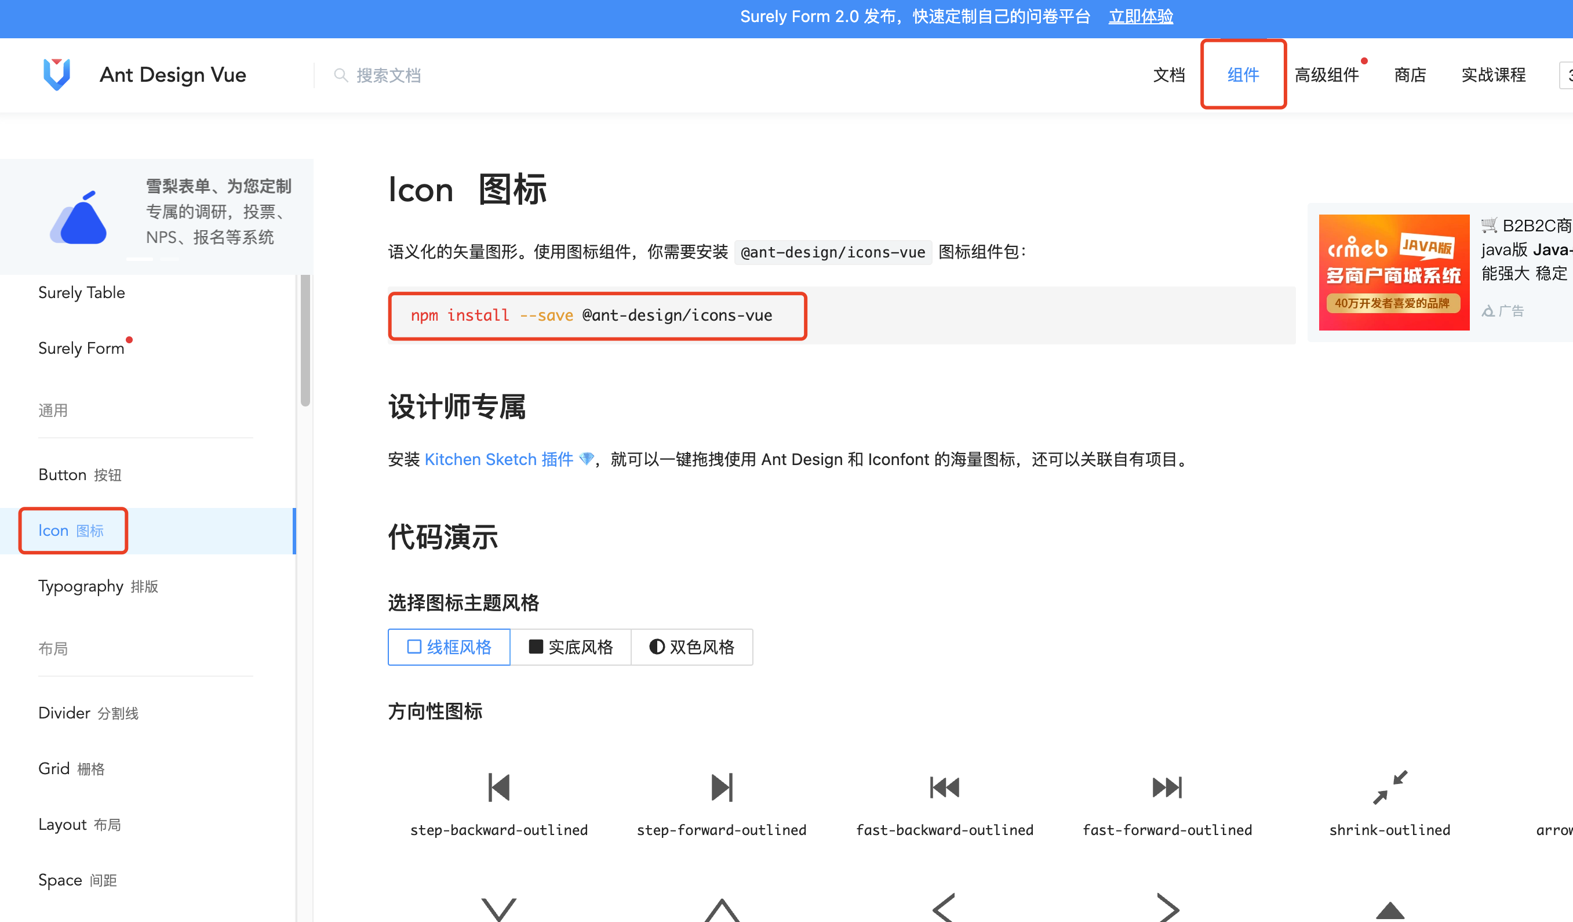Click the npm install code snippet

tap(592, 315)
